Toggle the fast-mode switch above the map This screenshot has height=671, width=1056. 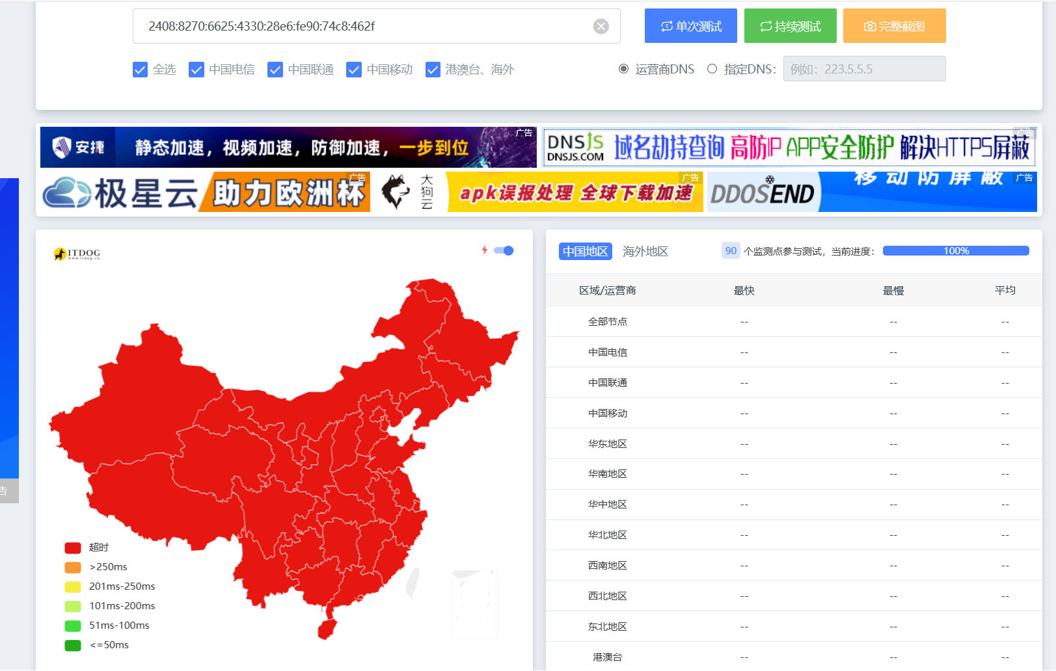(504, 250)
